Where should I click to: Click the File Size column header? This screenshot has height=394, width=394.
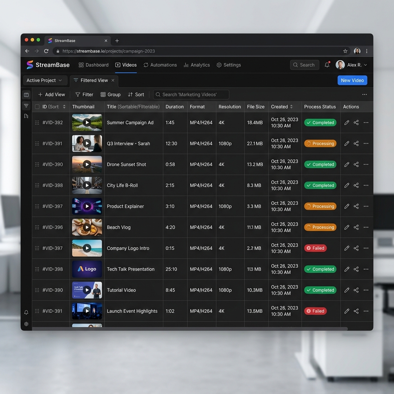255,107
